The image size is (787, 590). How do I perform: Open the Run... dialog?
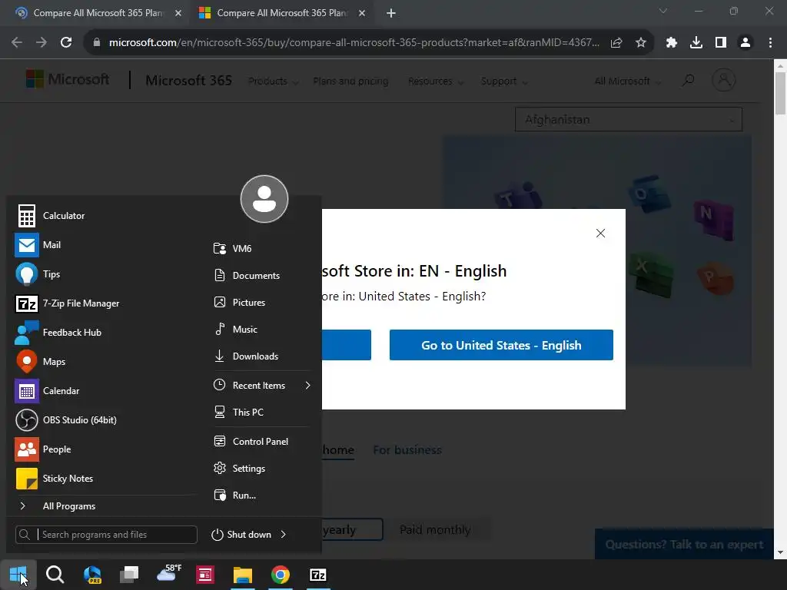(235, 496)
